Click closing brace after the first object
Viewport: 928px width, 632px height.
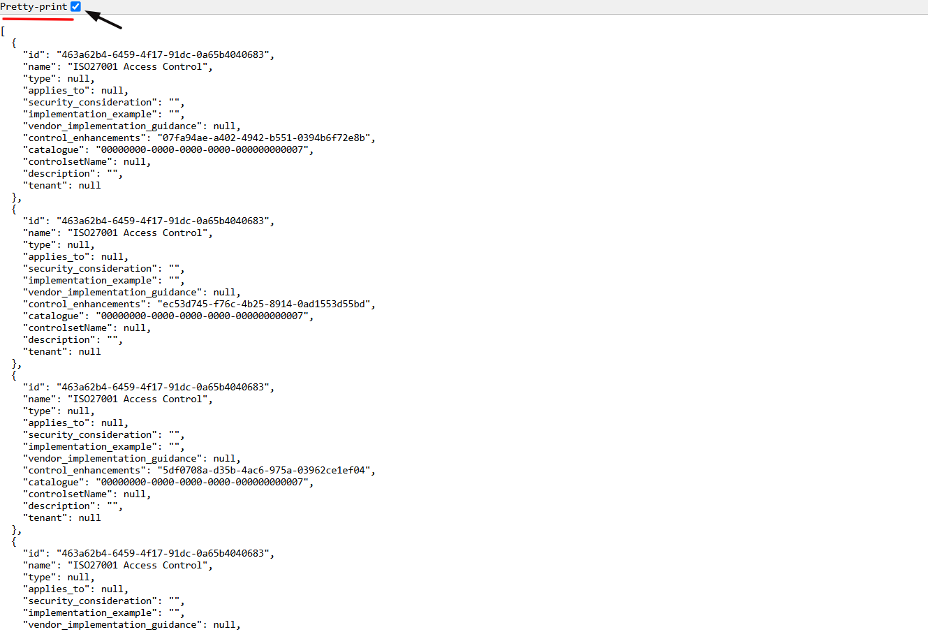[x=13, y=197]
